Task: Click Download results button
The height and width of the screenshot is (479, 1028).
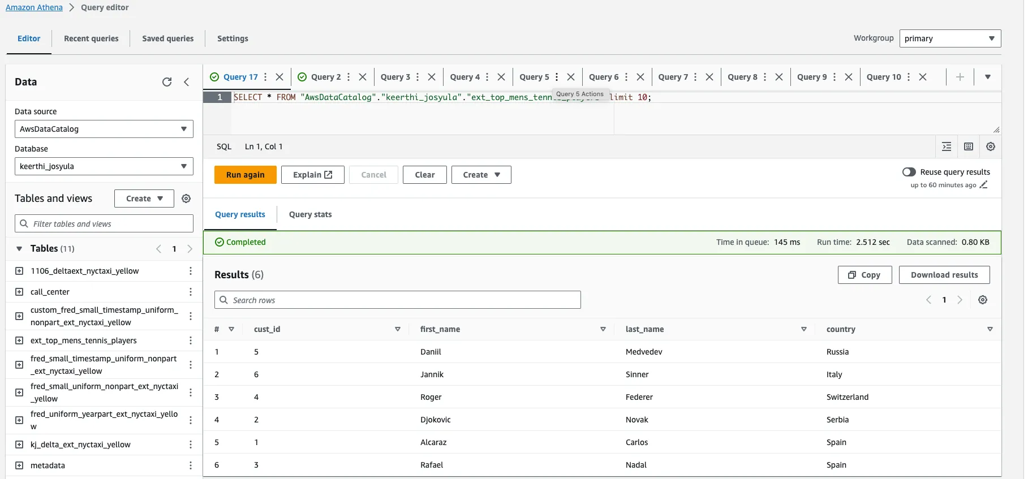Action: click(x=944, y=275)
